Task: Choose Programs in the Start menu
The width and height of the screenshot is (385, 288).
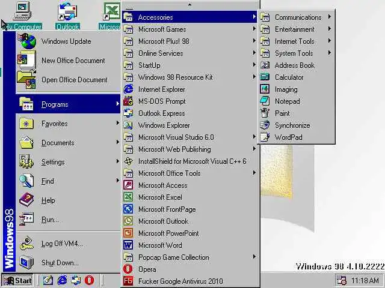Action: coord(68,104)
